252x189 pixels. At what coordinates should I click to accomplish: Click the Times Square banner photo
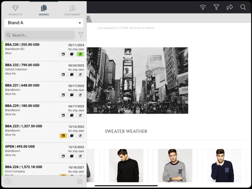click(x=137, y=80)
